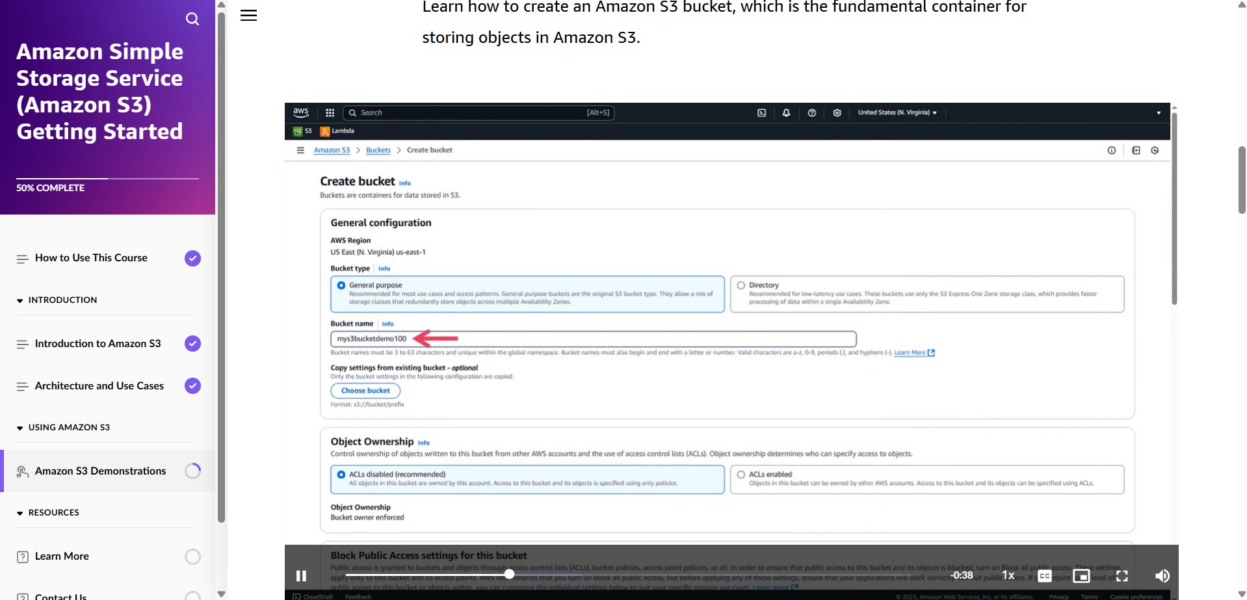Open the AWS help question mark icon

coord(811,112)
